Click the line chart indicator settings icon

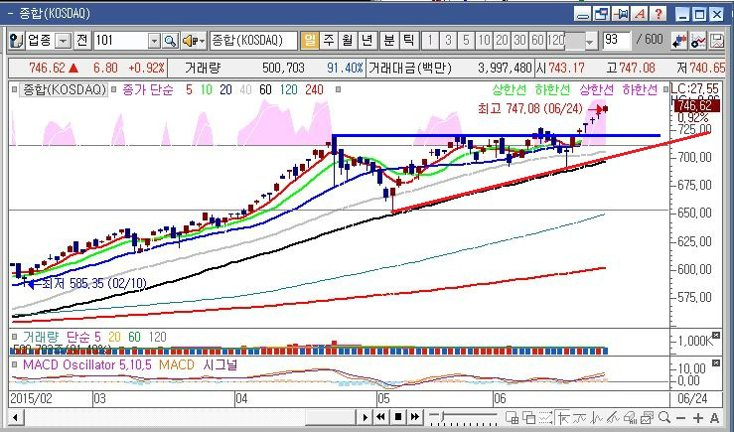pos(699,41)
